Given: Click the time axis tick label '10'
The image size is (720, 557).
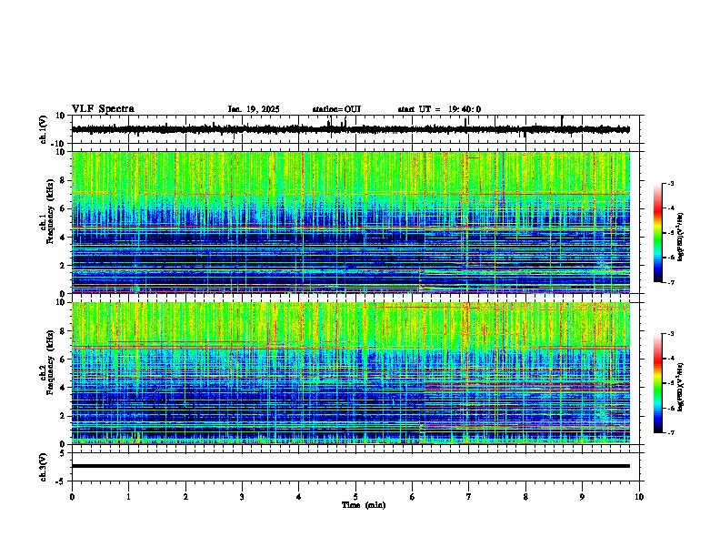Looking at the screenshot, I should (x=639, y=497).
